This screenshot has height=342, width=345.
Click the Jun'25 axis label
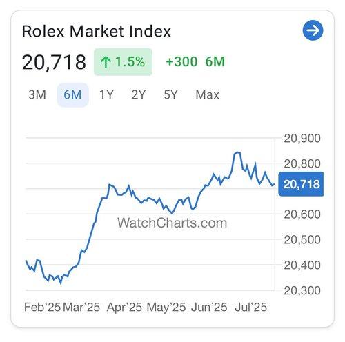click(209, 307)
